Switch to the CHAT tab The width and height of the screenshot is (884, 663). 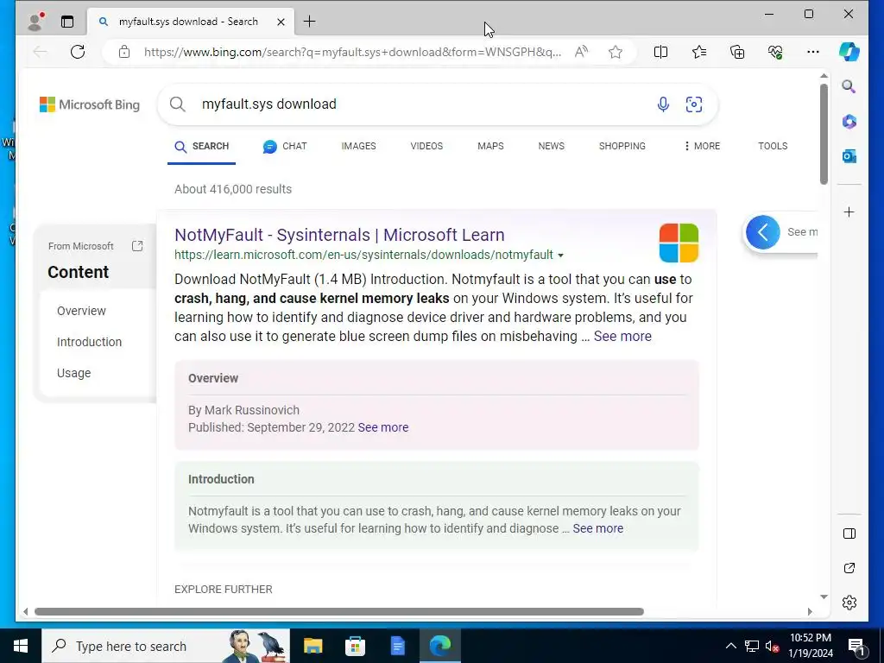click(x=285, y=146)
